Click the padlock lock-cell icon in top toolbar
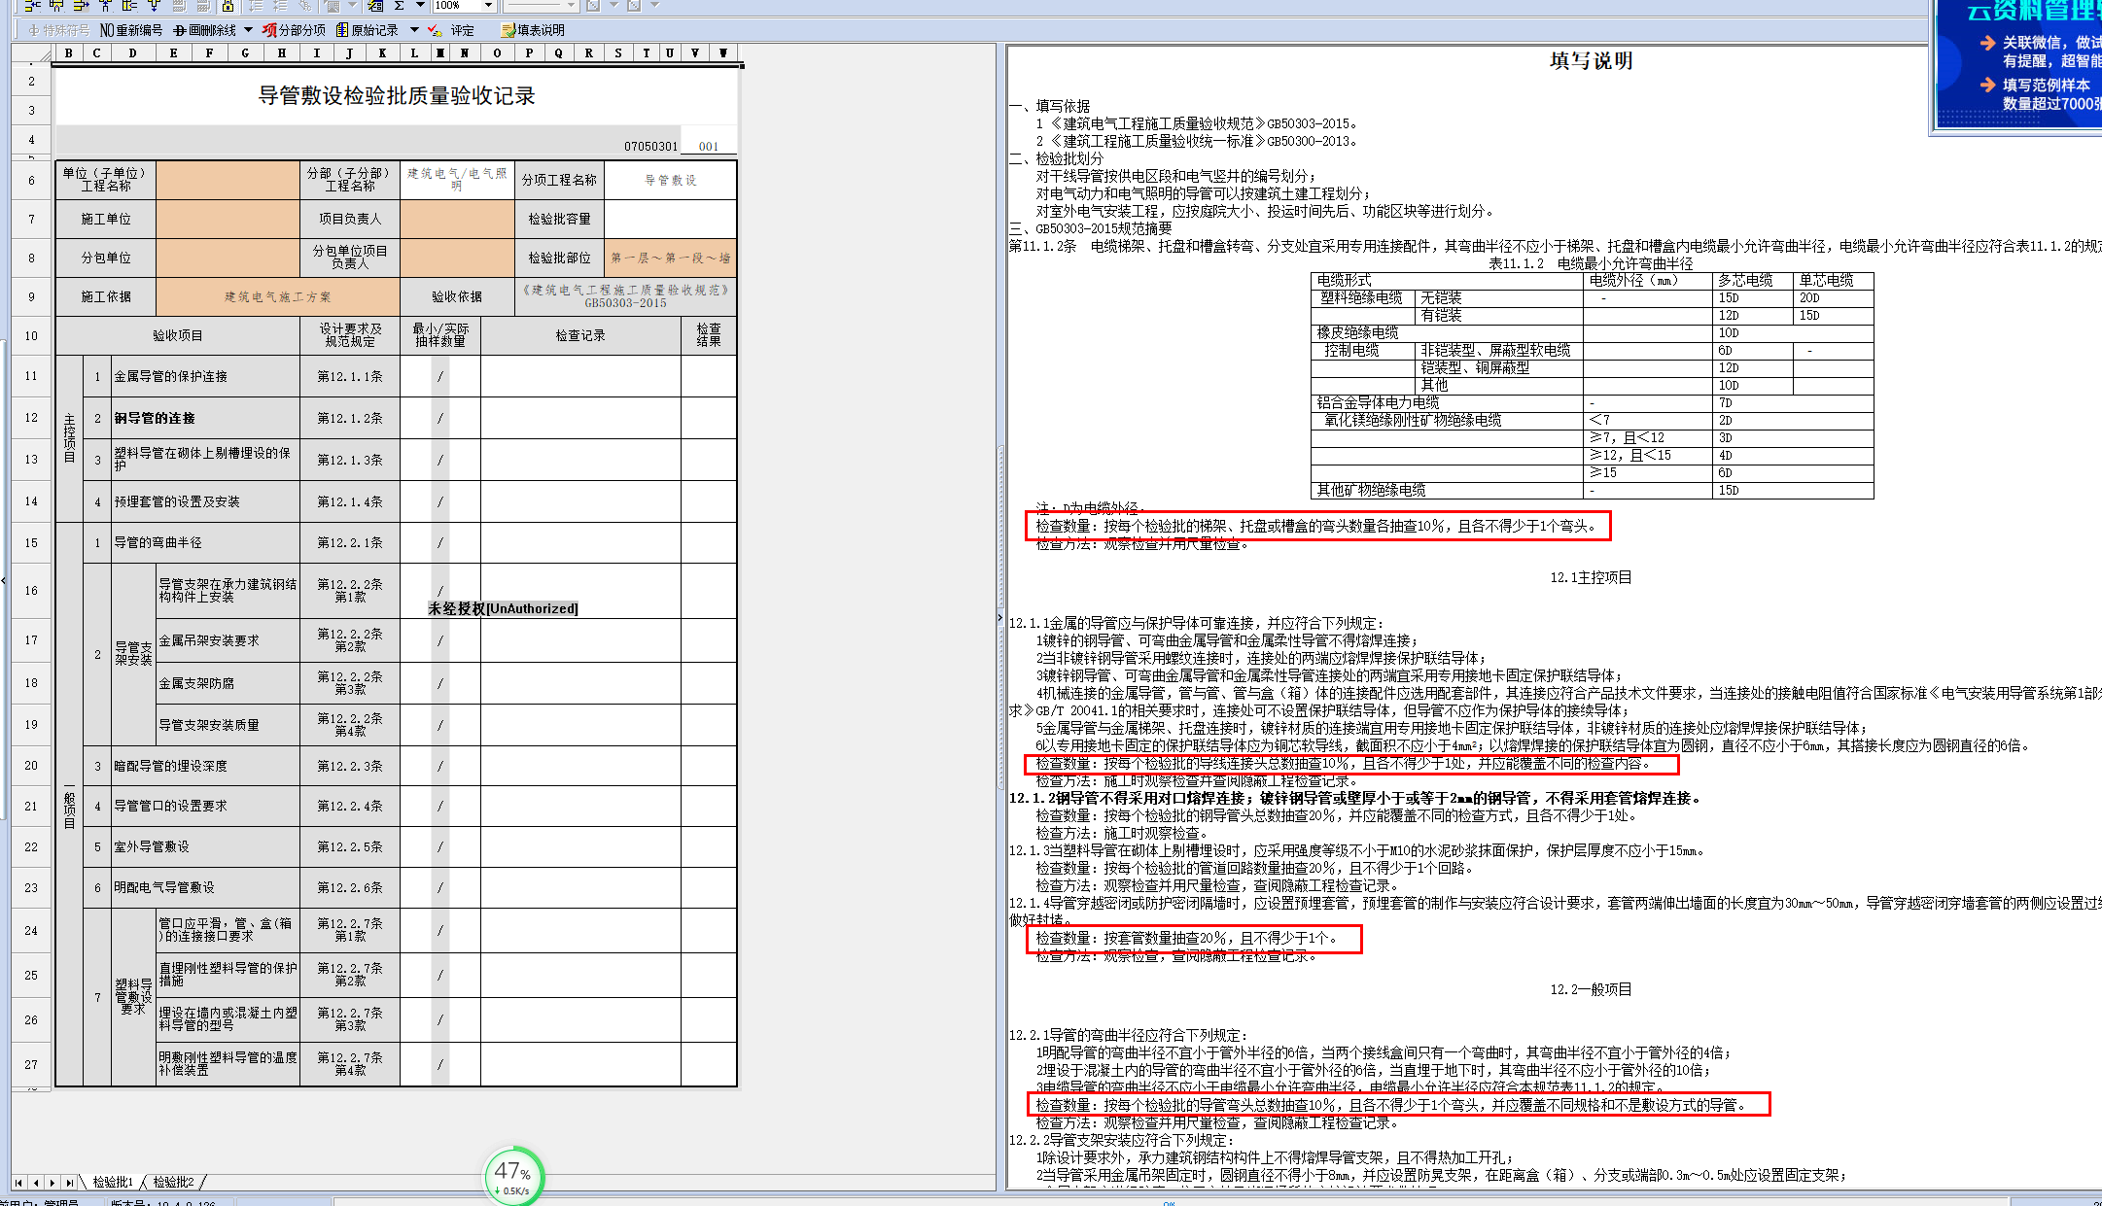This screenshot has width=2102, height=1206. point(228,6)
